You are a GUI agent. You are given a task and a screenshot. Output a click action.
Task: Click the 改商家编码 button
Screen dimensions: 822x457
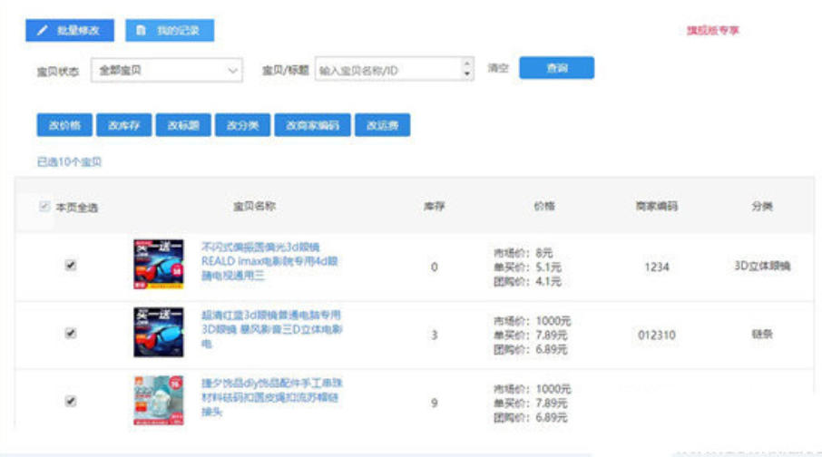click(x=312, y=126)
